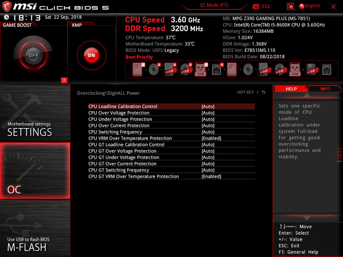Click the HOT KEY label
Image resolution: width=343 pixels, height=257 pixels.
pyautogui.click(x=245, y=92)
